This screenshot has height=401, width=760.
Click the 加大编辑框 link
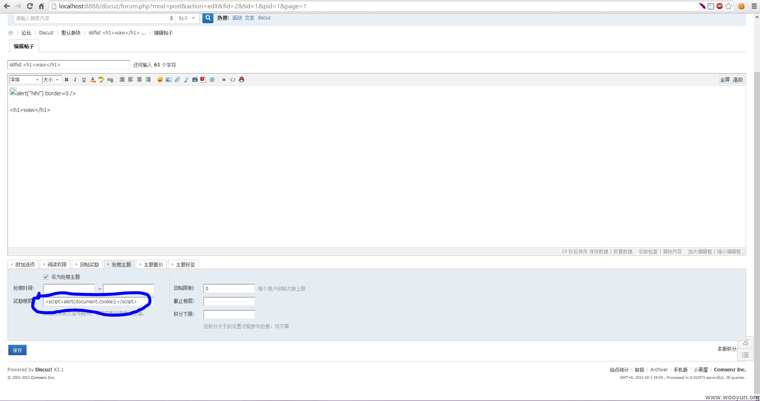[700, 252]
